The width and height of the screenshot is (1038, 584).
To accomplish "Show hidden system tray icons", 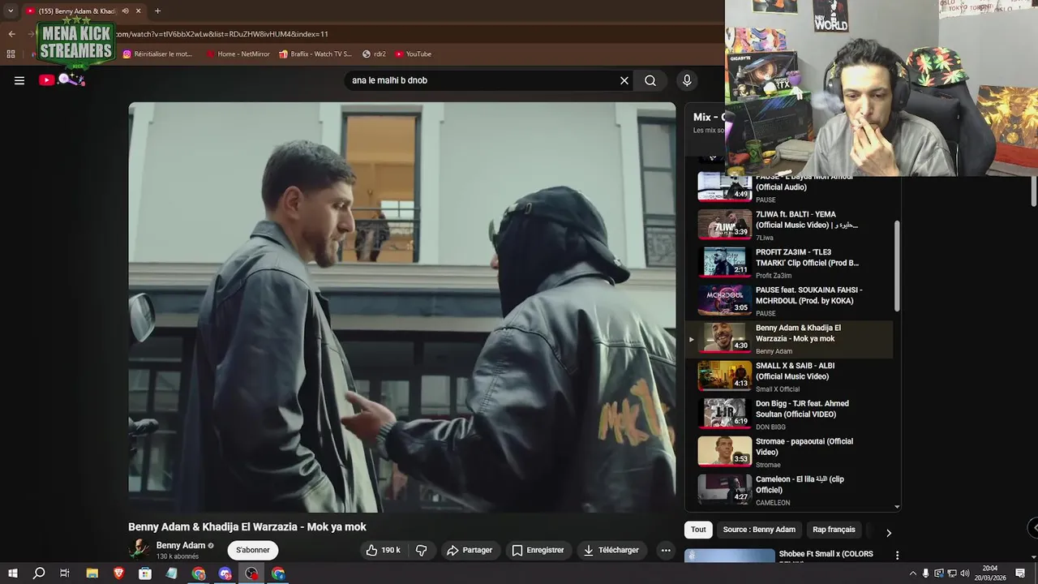I will click(x=912, y=573).
